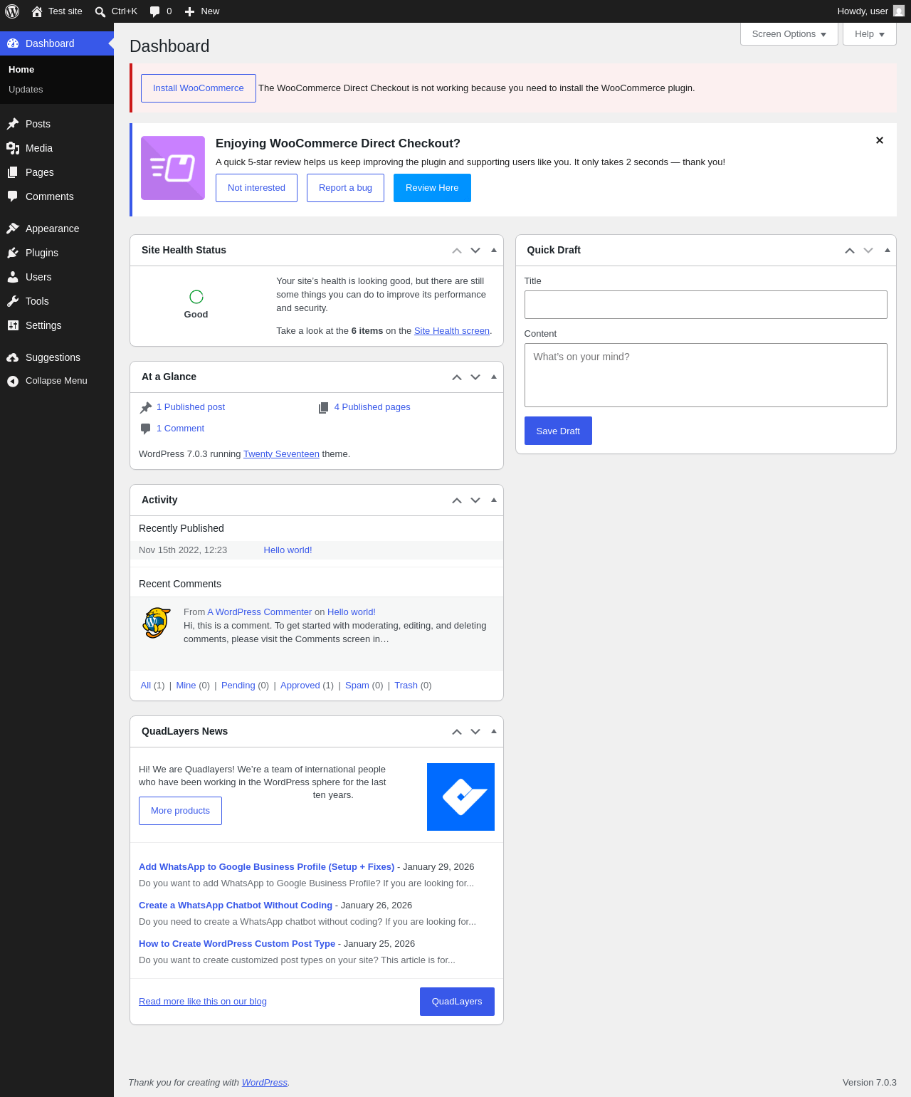Expand the Screen Options dropdown
The width and height of the screenshot is (911, 1097).
(x=789, y=34)
